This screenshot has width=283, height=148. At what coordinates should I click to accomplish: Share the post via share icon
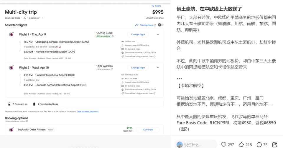click(x=274, y=145)
